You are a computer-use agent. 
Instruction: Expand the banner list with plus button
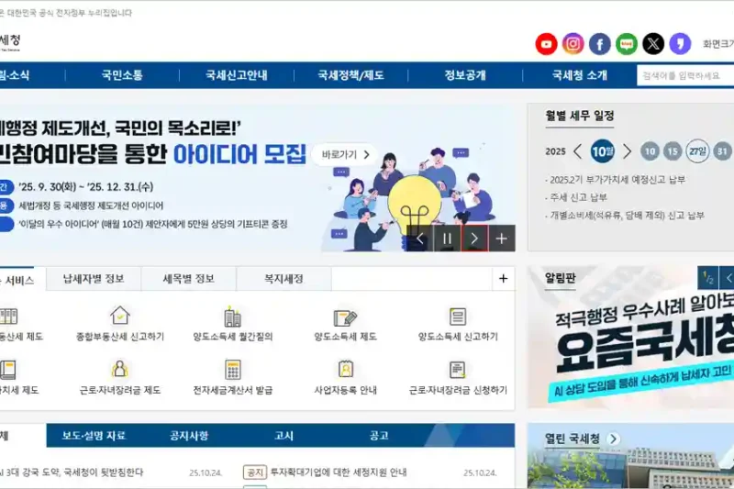[x=502, y=239]
